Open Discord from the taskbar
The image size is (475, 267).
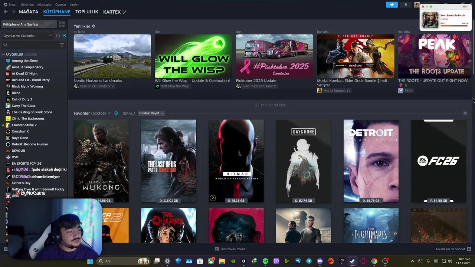[x=320, y=261]
